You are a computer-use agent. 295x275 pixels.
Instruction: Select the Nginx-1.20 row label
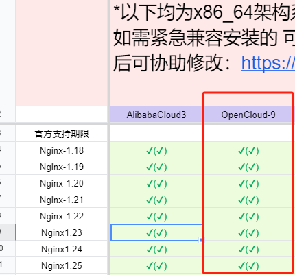62,183
